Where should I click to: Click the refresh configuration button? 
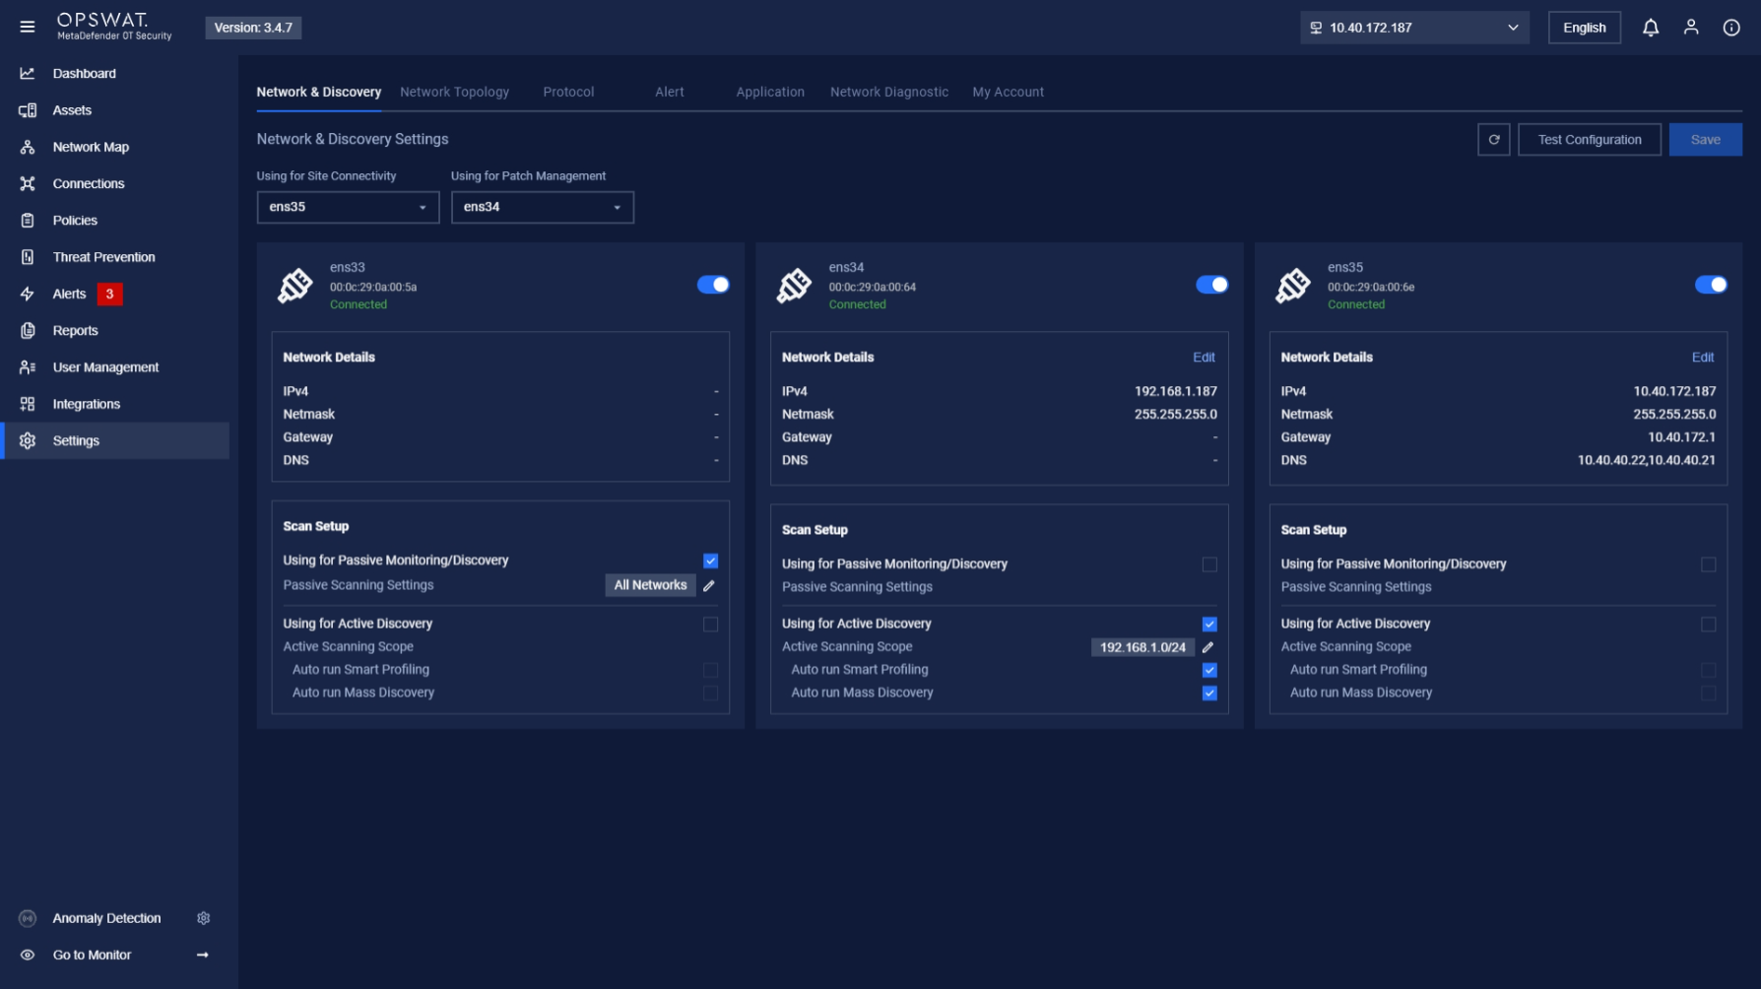coord(1494,140)
